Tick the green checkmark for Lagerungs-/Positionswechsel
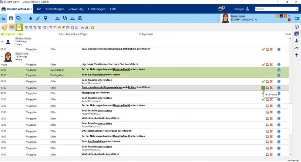 click(x=263, y=65)
